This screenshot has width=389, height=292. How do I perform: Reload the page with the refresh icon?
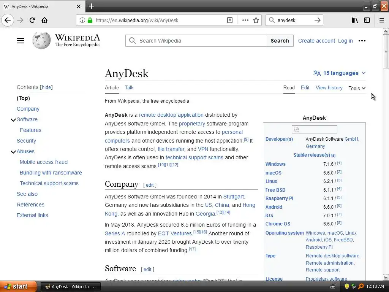click(x=32, y=20)
